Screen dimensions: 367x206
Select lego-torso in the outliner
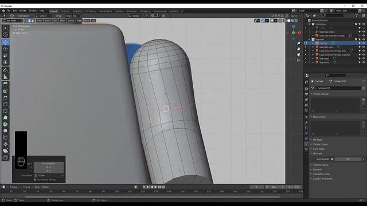(x=324, y=62)
